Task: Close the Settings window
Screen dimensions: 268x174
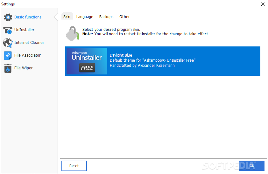Action: [263, 4]
